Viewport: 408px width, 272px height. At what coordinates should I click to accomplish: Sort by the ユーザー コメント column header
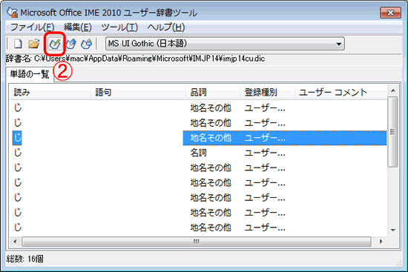(x=341, y=92)
